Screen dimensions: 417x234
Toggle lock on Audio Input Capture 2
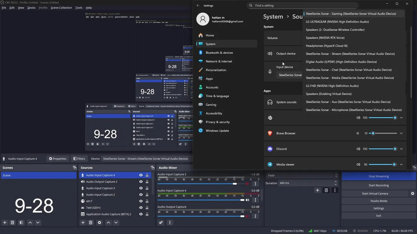[147, 195]
